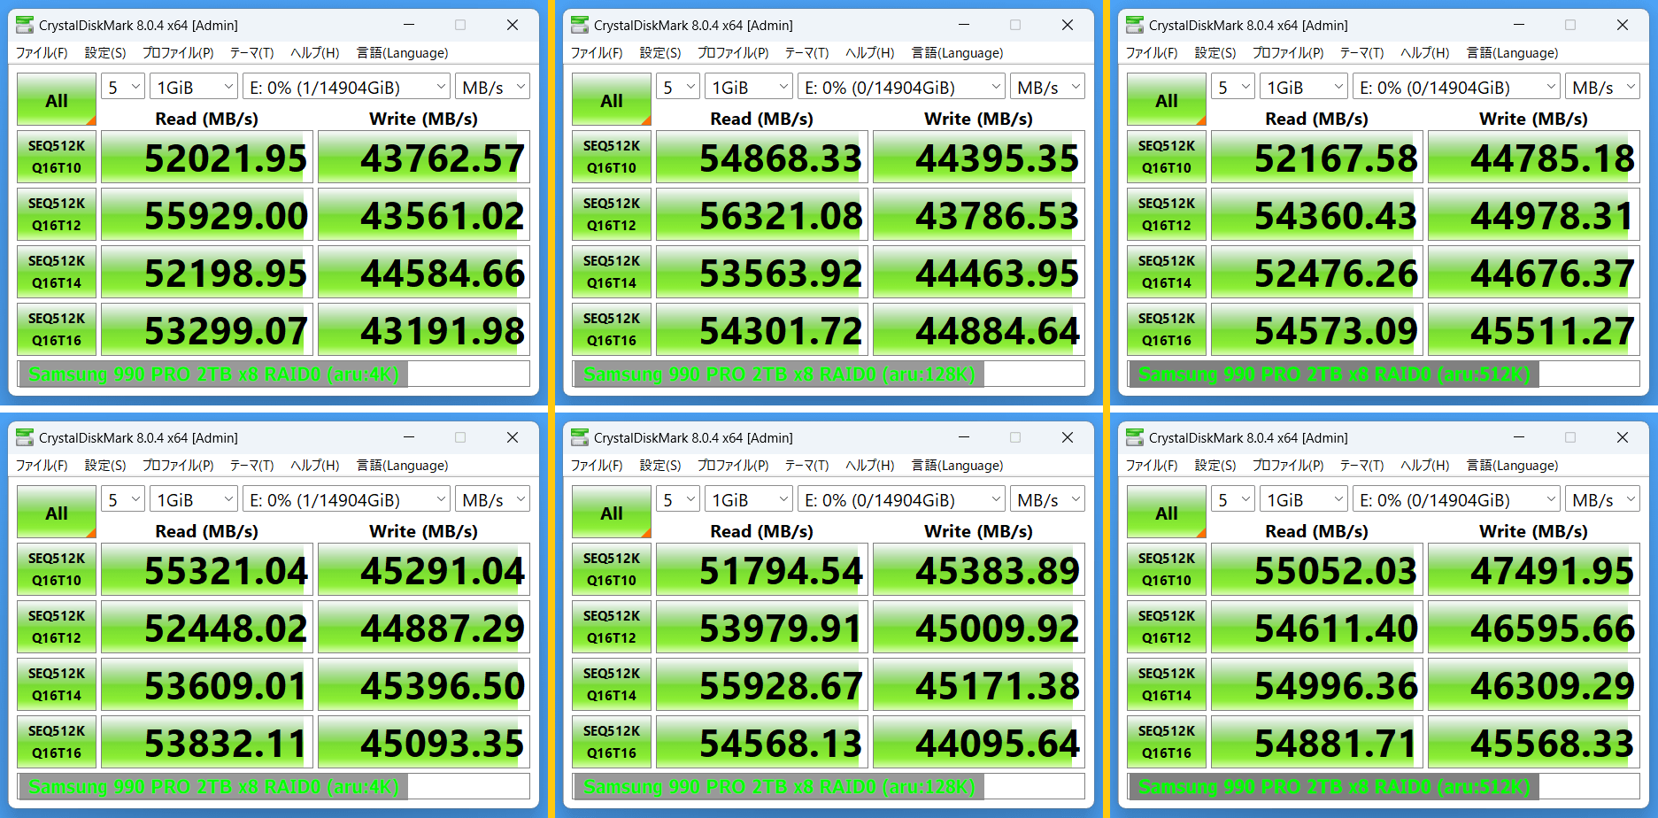
Task: Click CrystalDiskMark title icon in bottom aru:128K window
Action: pyautogui.click(x=580, y=437)
